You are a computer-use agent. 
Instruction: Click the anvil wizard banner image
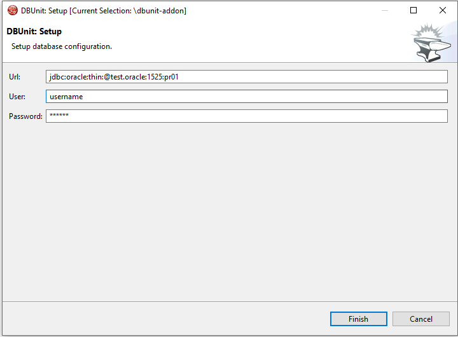[431, 43]
